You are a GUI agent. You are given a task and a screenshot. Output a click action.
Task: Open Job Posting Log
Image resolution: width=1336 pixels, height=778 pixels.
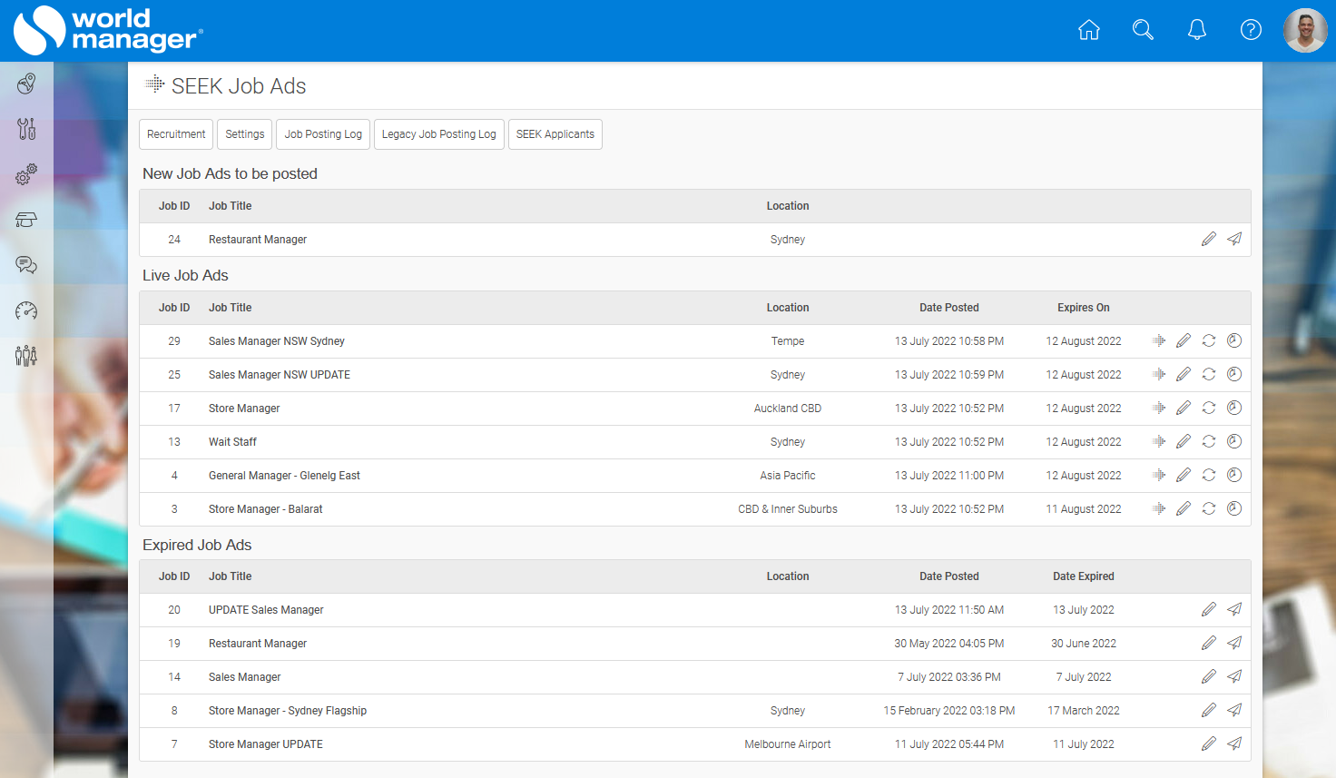tap(323, 134)
